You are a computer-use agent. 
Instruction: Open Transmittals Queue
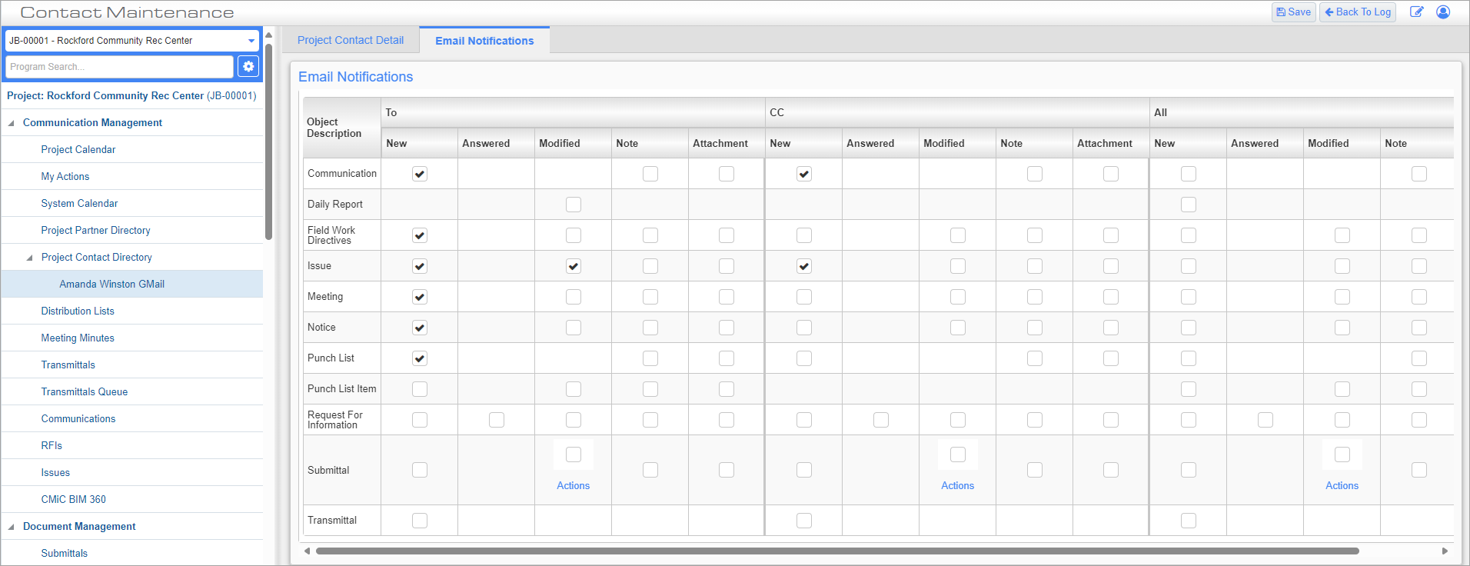[85, 392]
